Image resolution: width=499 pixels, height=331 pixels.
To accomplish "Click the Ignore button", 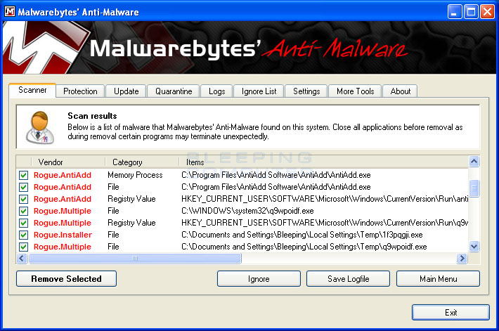I will tap(259, 279).
